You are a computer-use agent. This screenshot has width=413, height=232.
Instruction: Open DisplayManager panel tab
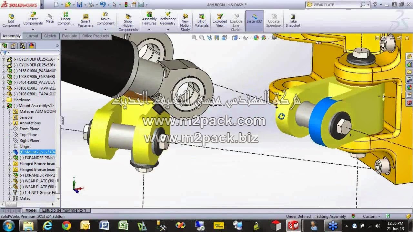coord(31,46)
